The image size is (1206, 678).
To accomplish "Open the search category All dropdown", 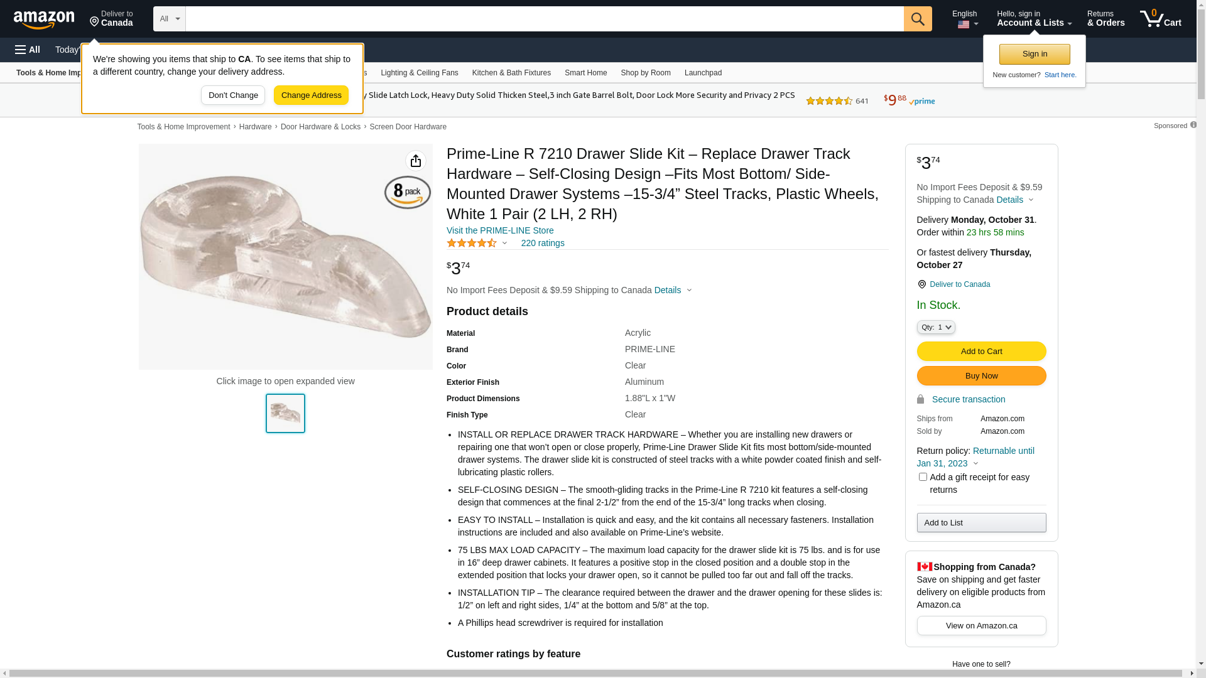I will [x=170, y=19].
